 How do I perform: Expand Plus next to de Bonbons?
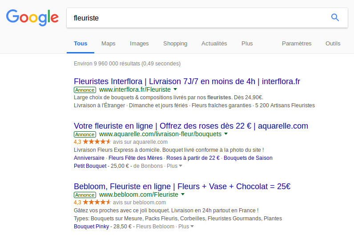[174, 166]
